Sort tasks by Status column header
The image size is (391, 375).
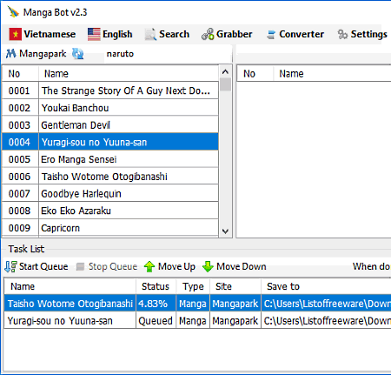coord(156,286)
